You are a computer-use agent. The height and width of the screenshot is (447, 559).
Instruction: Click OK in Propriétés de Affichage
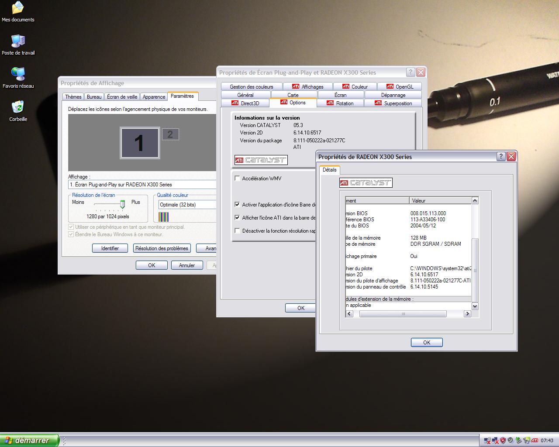(x=152, y=265)
